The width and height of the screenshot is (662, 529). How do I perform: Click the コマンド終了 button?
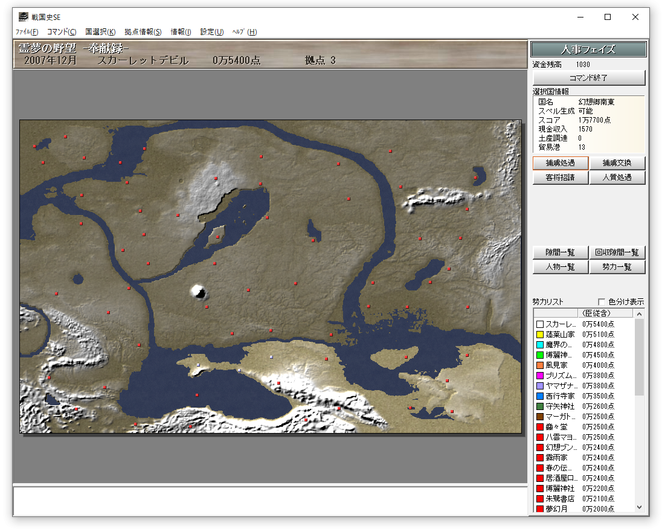(589, 78)
